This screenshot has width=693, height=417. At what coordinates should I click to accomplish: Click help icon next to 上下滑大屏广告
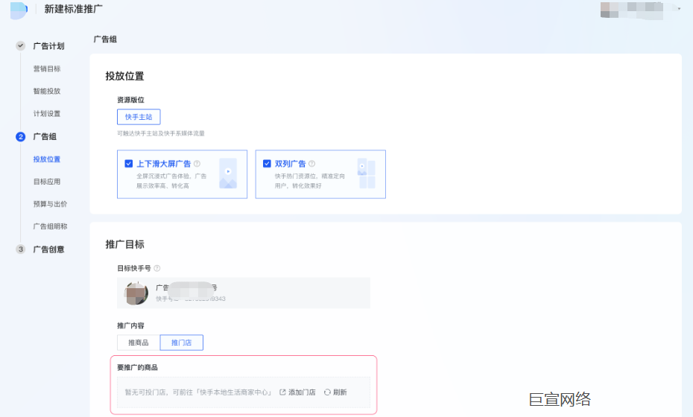click(x=197, y=163)
